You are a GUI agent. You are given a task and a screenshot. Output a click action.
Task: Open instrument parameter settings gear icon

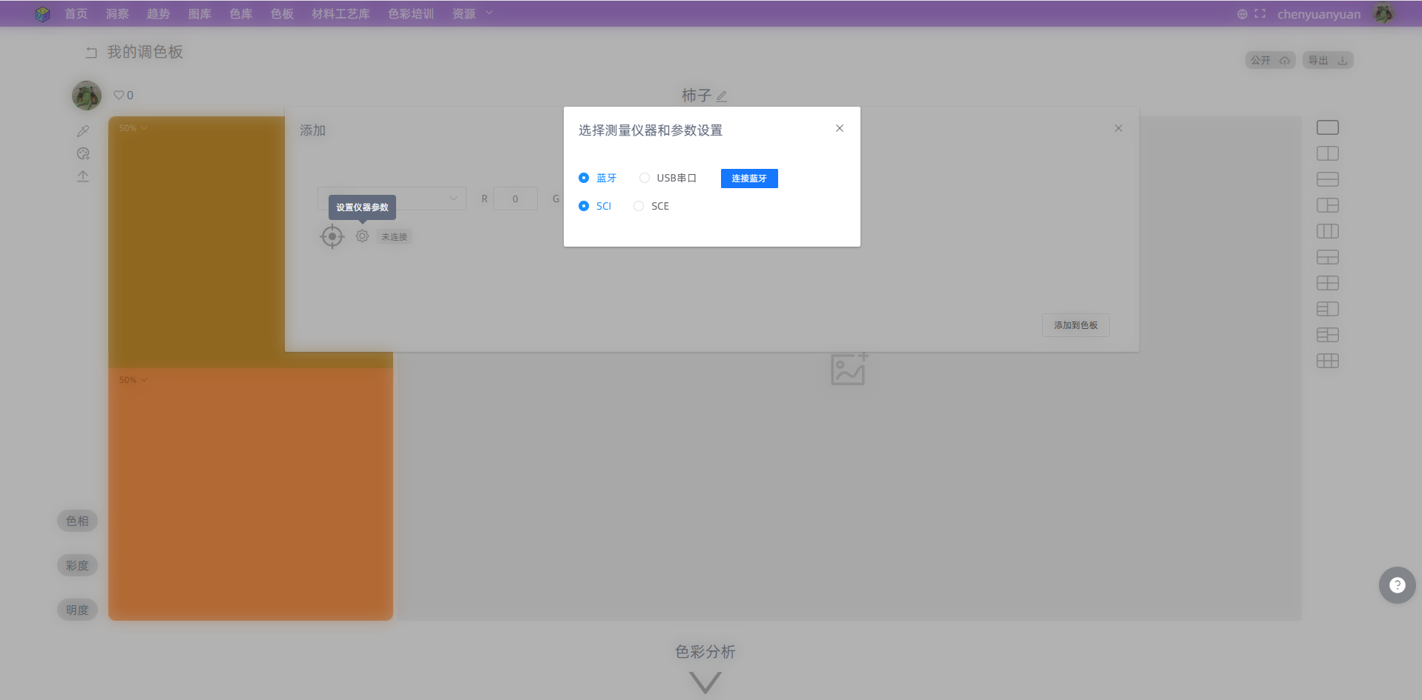pos(361,236)
